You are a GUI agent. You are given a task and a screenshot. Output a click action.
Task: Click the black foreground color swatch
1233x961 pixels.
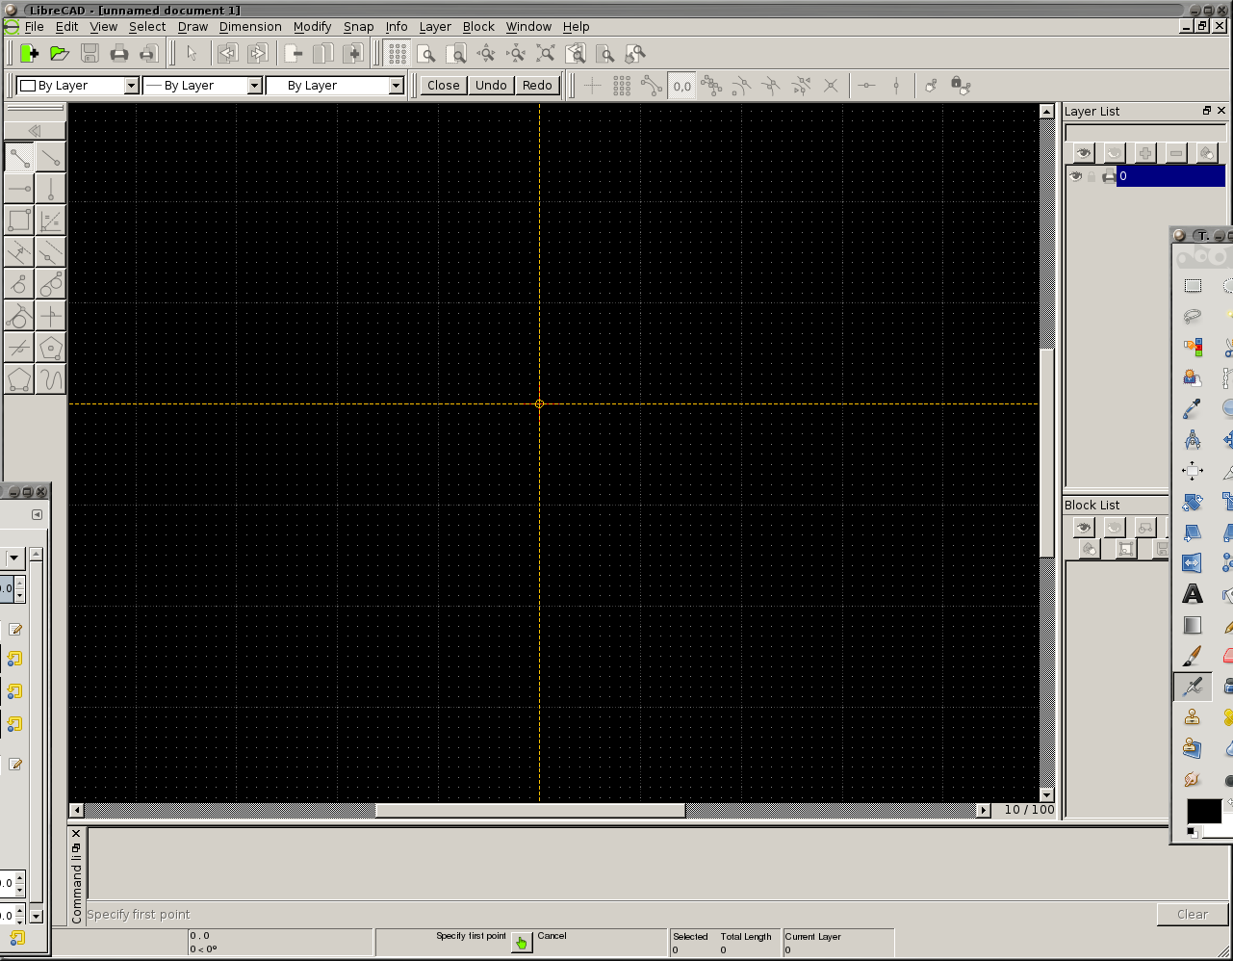(x=1203, y=811)
